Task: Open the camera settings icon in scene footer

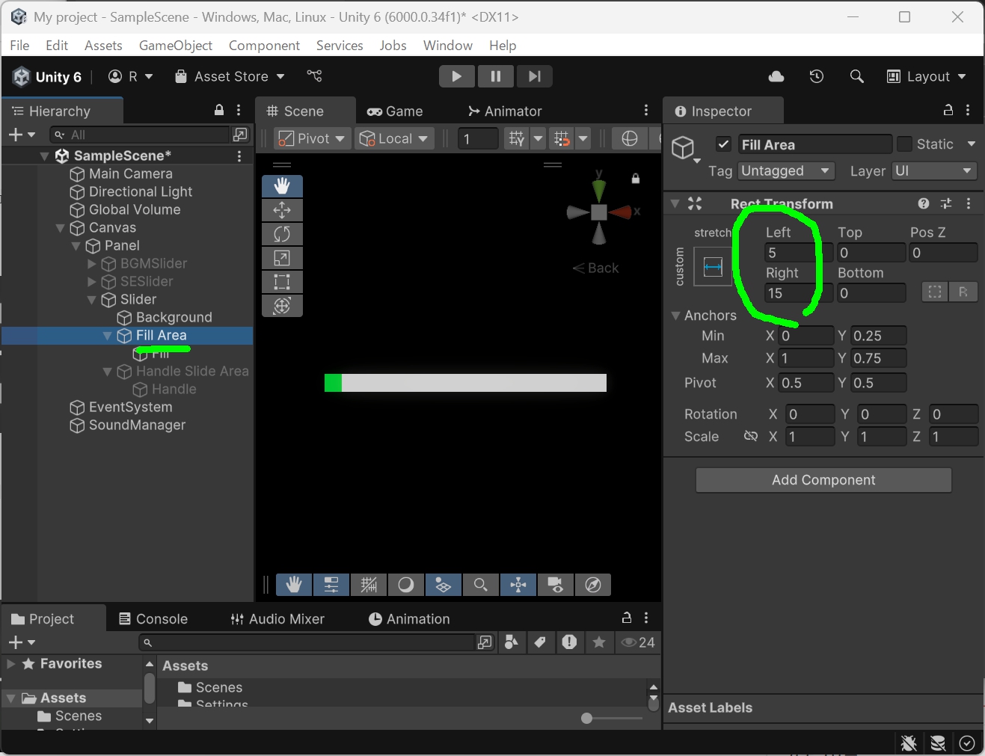Action: pos(556,585)
